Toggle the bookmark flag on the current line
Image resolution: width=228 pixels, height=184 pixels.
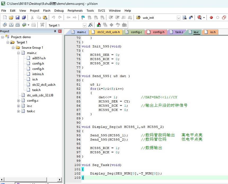pyautogui.click(x=83, y=18)
